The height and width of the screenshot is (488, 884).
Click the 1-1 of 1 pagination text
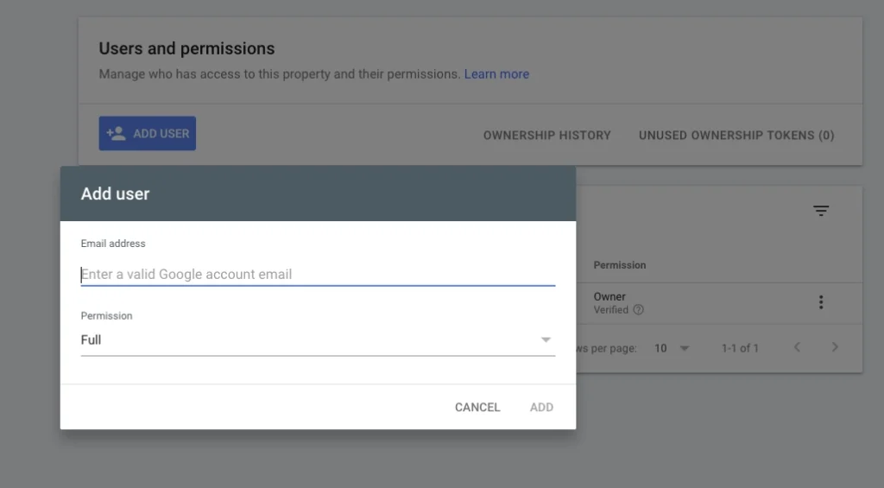pos(740,348)
